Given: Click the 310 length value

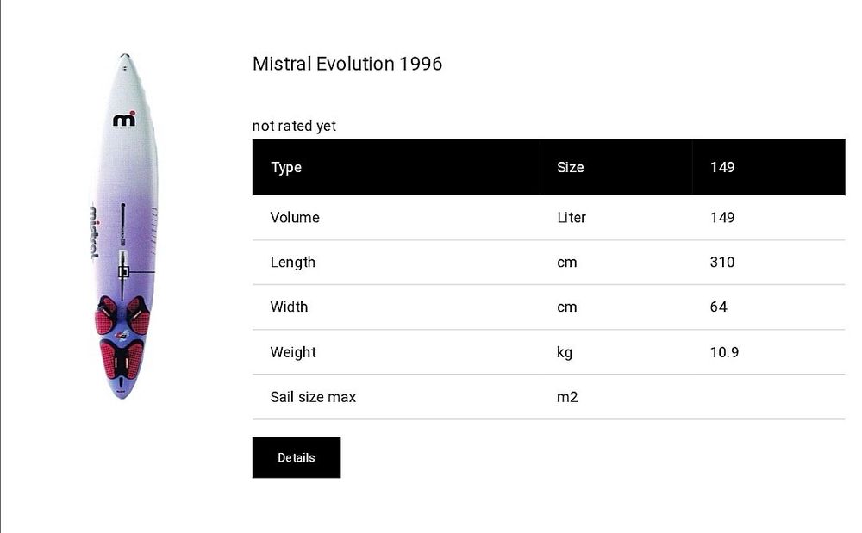Looking at the screenshot, I should pos(722,263).
